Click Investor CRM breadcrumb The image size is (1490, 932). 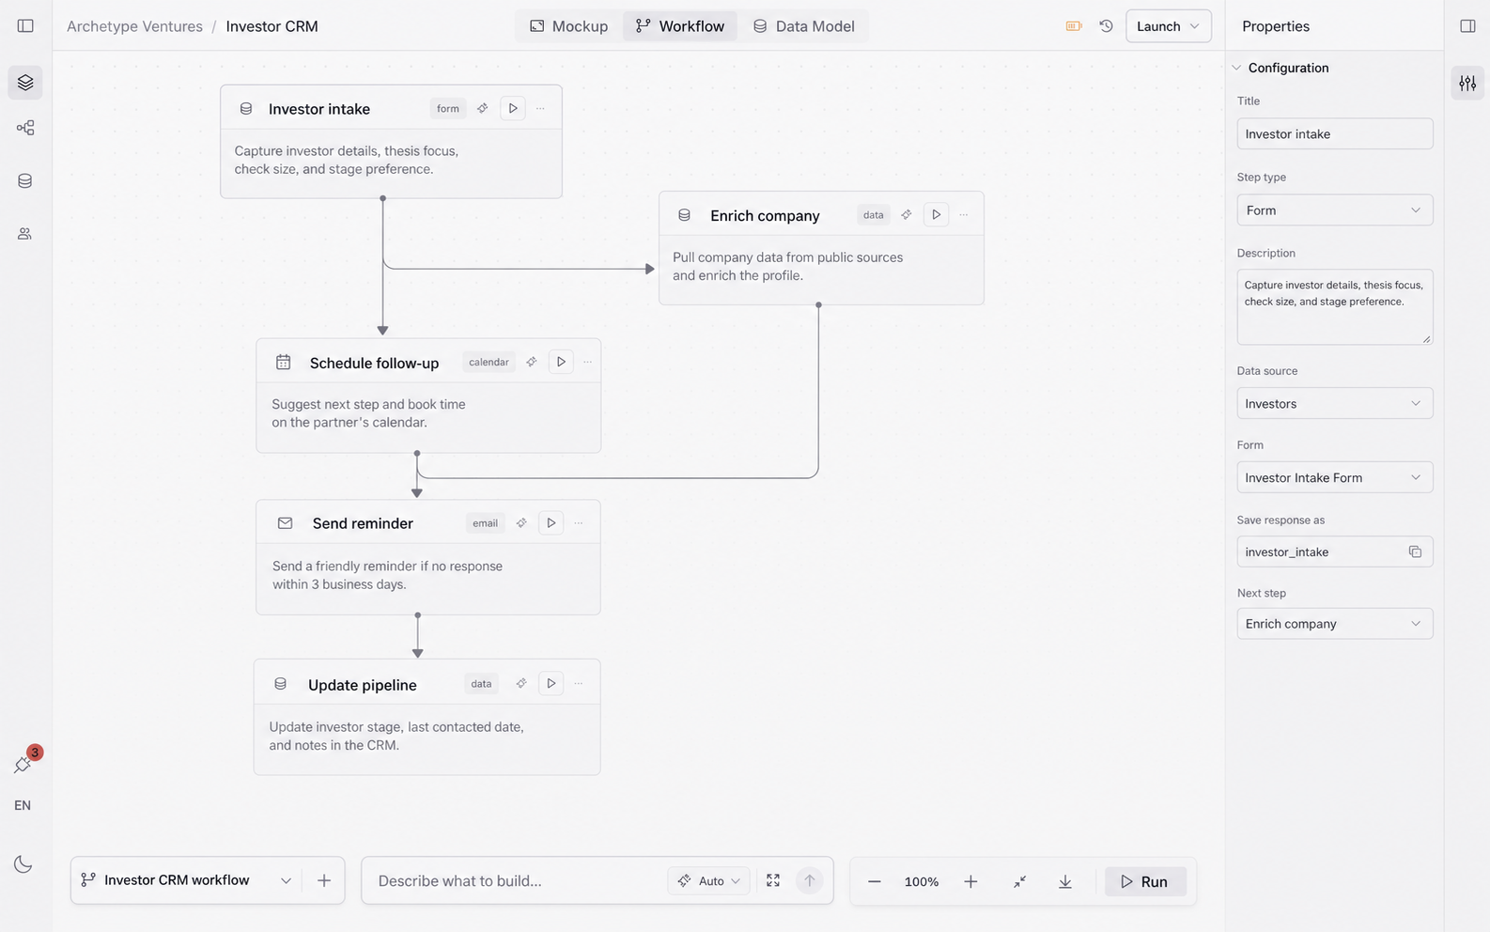click(272, 26)
